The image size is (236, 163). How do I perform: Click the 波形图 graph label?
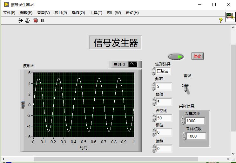tap(29, 66)
